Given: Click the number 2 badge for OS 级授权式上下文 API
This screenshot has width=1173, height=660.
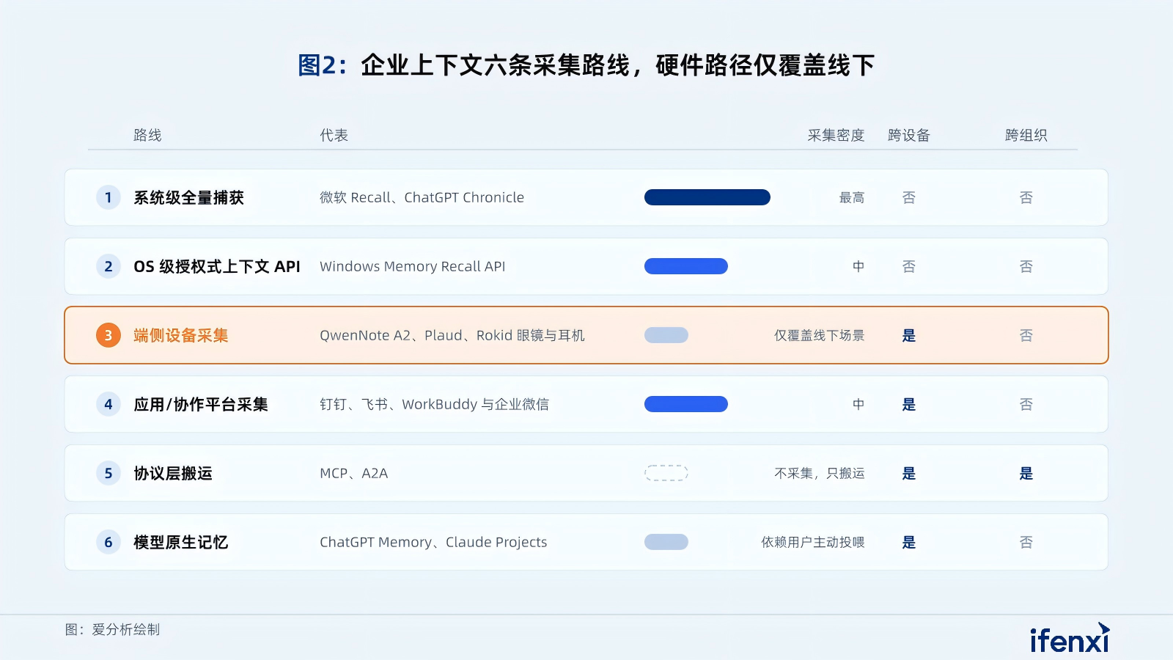Looking at the screenshot, I should [109, 266].
